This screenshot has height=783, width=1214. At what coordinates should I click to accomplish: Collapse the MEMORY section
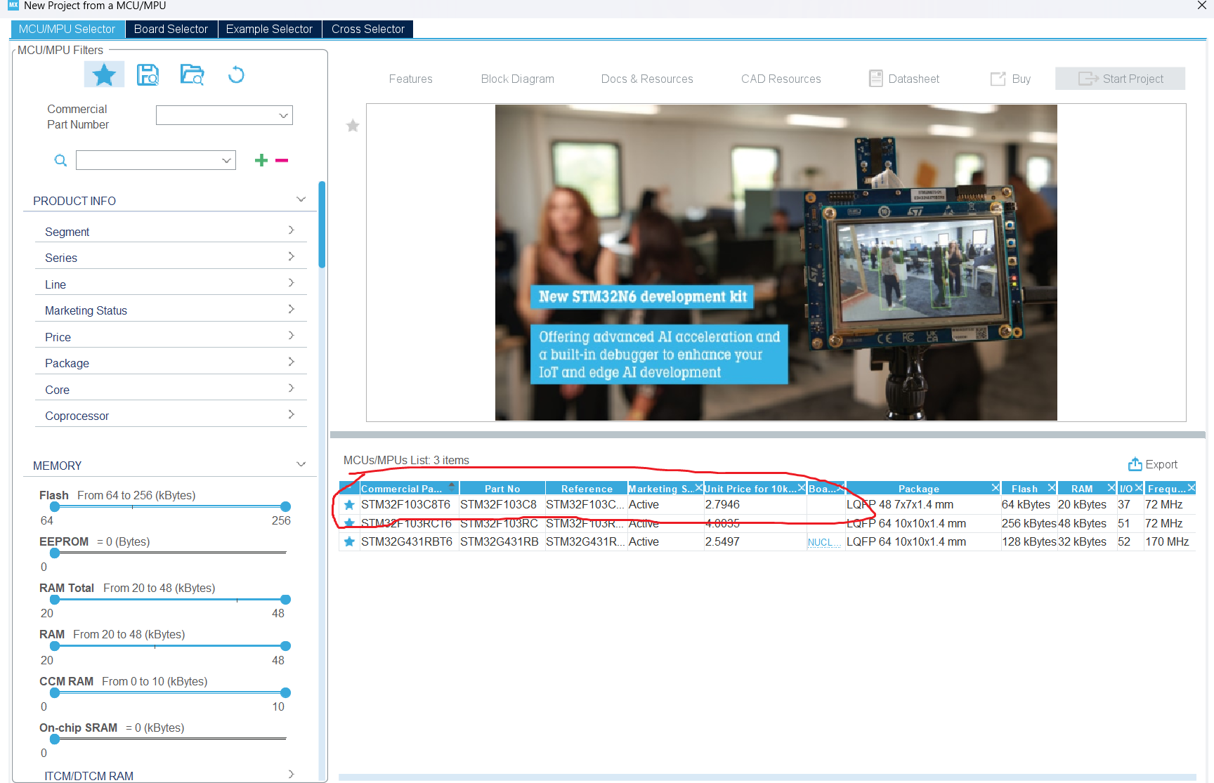point(301,464)
